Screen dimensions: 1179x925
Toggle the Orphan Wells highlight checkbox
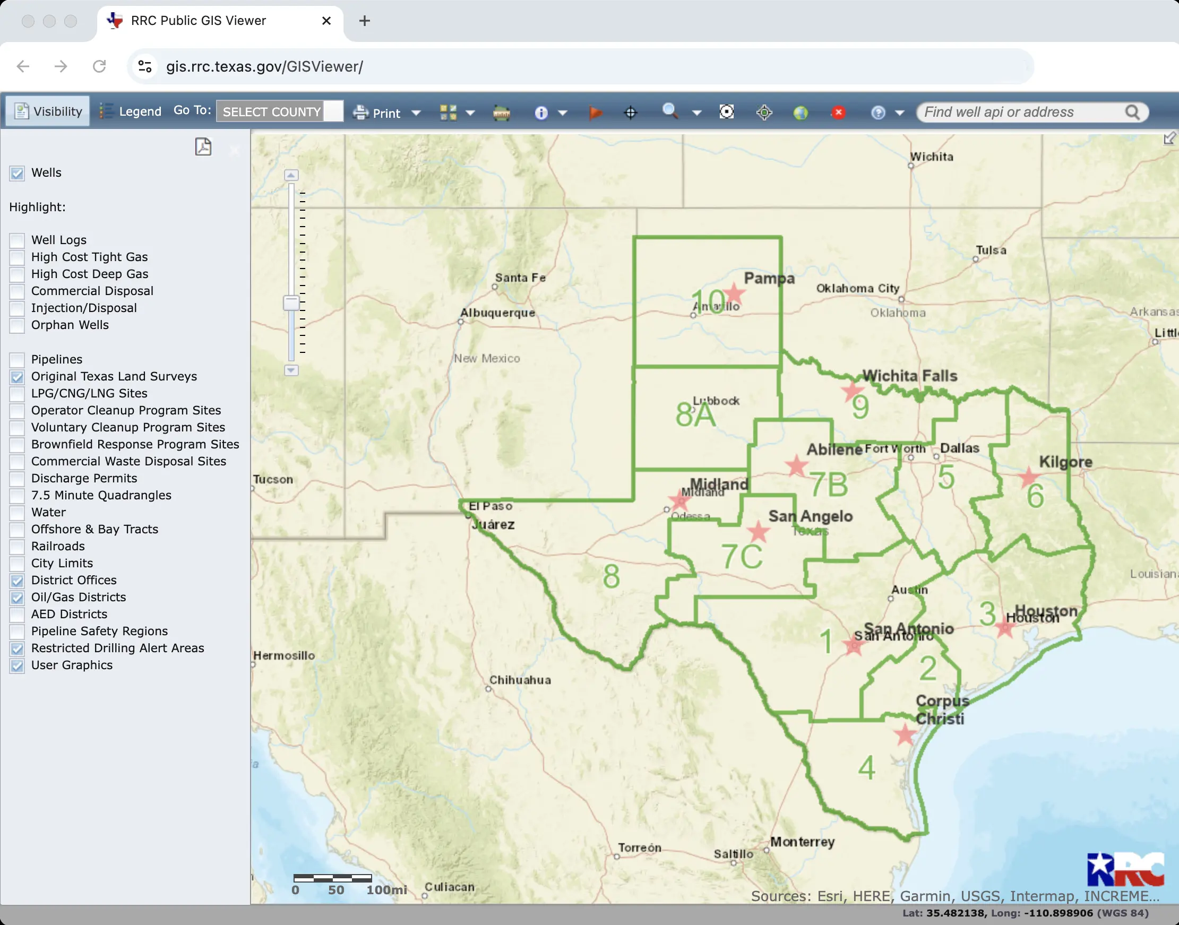click(x=18, y=325)
